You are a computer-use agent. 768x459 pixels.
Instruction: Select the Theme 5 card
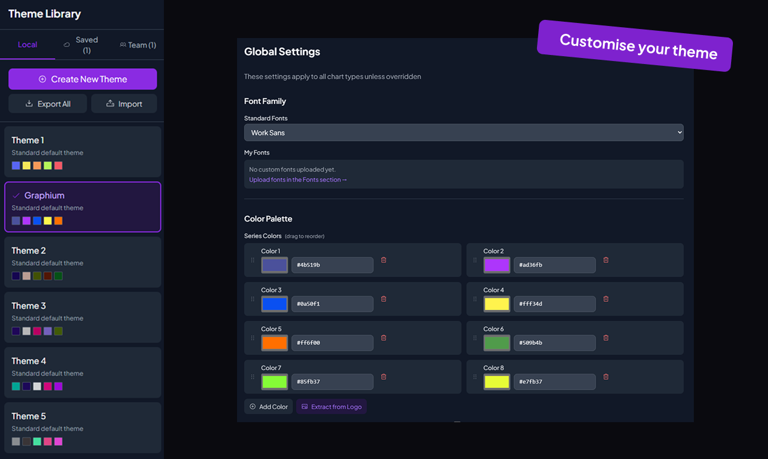click(82, 428)
